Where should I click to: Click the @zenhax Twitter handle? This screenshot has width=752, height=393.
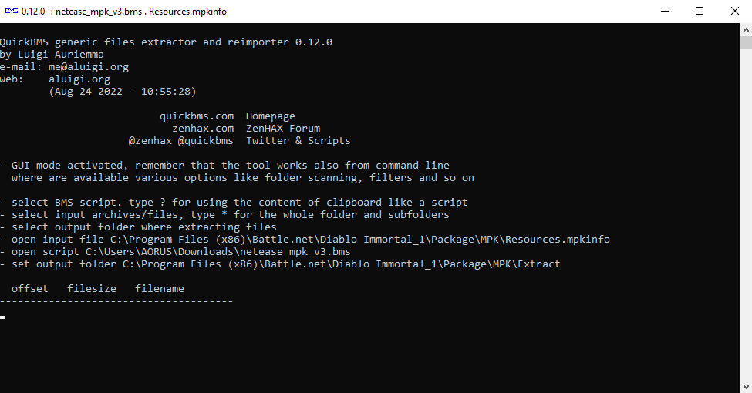[150, 141]
